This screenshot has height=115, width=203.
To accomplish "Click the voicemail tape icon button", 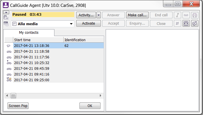I will (186, 15).
